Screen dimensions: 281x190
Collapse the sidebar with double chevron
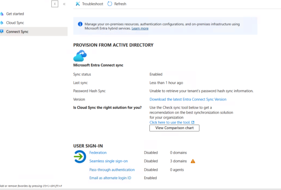click(x=64, y=4)
